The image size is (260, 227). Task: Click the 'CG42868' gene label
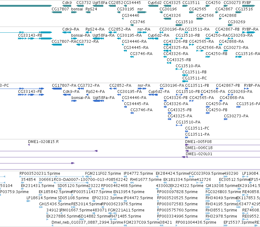[228, 15]
